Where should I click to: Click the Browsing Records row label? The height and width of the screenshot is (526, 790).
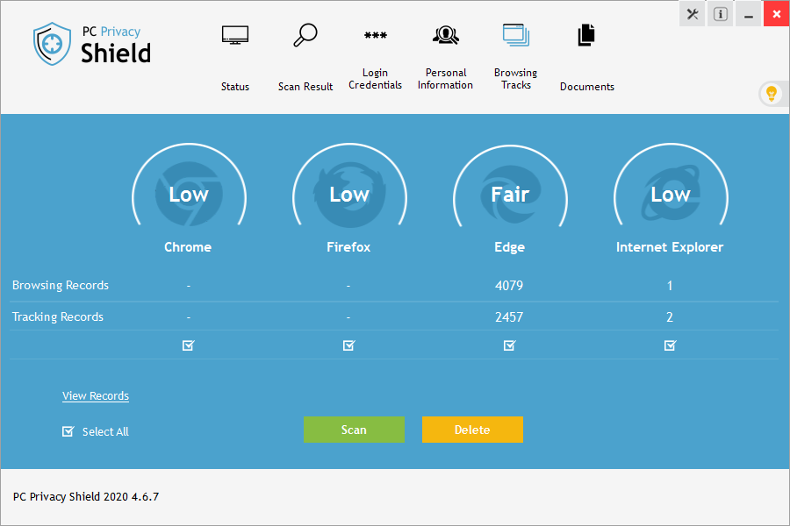pyautogui.click(x=61, y=285)
